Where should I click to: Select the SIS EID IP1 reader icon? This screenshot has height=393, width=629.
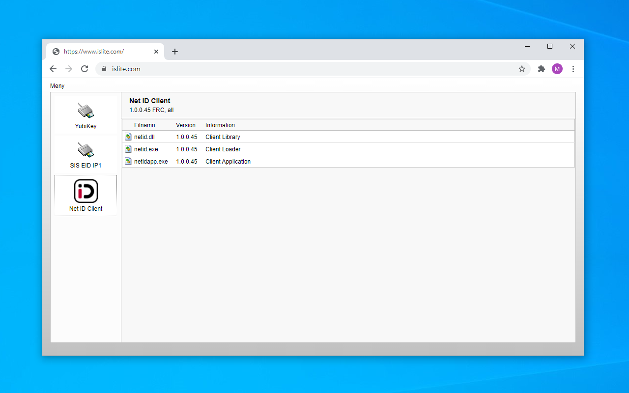click(x=85, y=150)
